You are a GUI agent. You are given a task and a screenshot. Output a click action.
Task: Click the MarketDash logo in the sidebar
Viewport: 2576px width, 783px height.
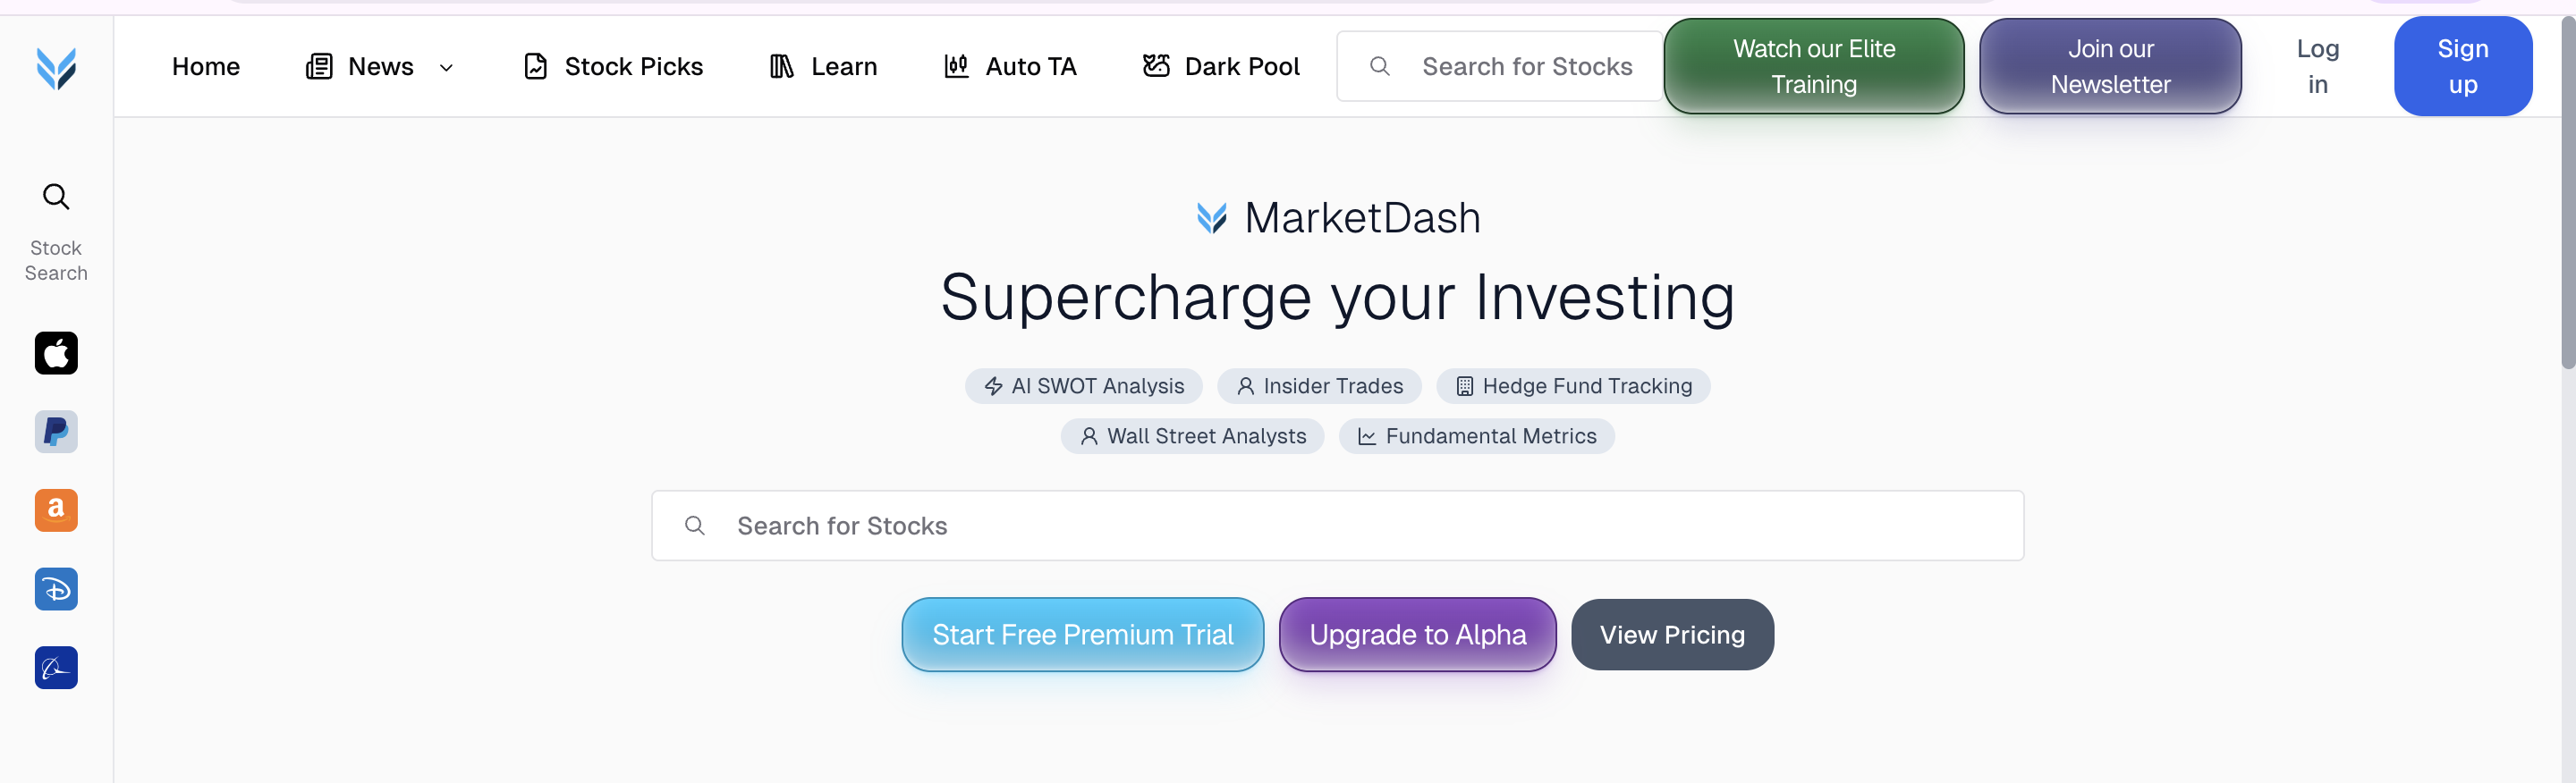coord(56,68)
